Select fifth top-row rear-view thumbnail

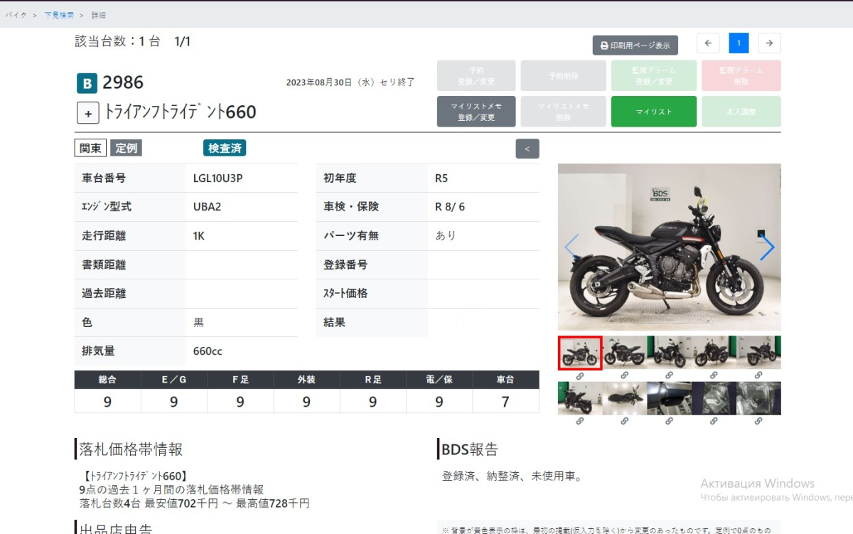(759, 352)
